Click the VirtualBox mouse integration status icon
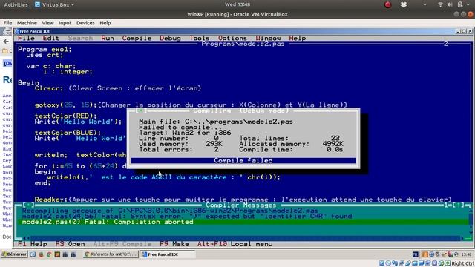475x267 pixels. tap(442, 263)
